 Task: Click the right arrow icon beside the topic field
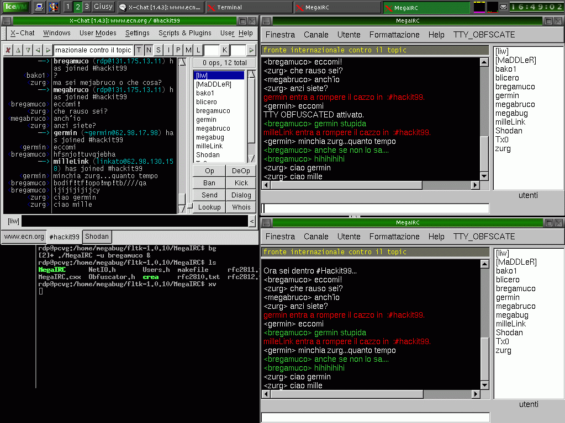click(47, 50)
